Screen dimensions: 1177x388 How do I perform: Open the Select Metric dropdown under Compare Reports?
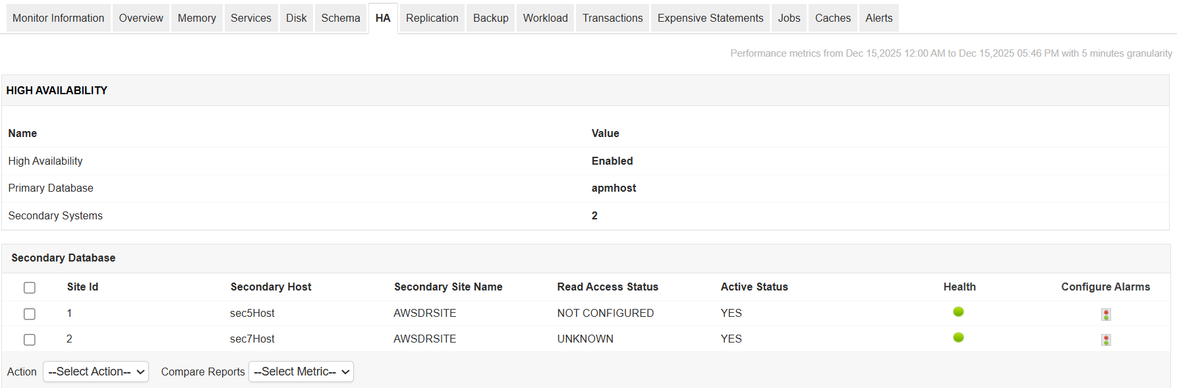[x=301, y=371]
